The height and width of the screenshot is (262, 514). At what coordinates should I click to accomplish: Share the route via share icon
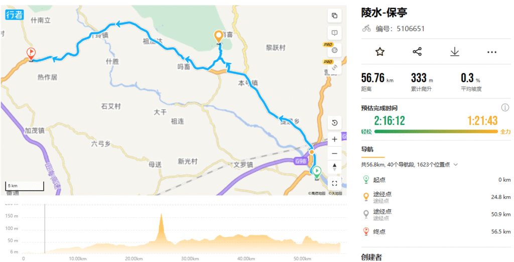[x=417, y=52]
